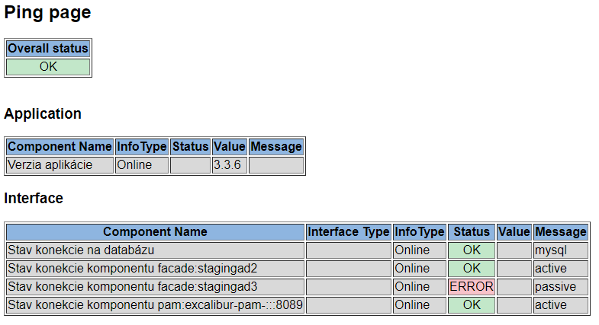This screenshot has height=325, width=599.
Task: Click the mysql message cell
Action: click(x=561, y=250)
